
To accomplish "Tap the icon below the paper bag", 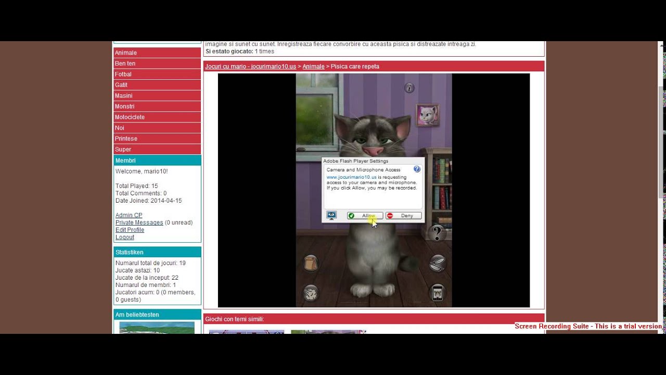I will pos(311,293).
